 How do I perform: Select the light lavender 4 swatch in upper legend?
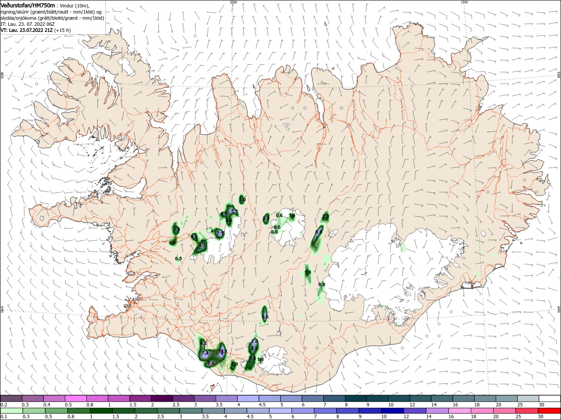(247, 398)
